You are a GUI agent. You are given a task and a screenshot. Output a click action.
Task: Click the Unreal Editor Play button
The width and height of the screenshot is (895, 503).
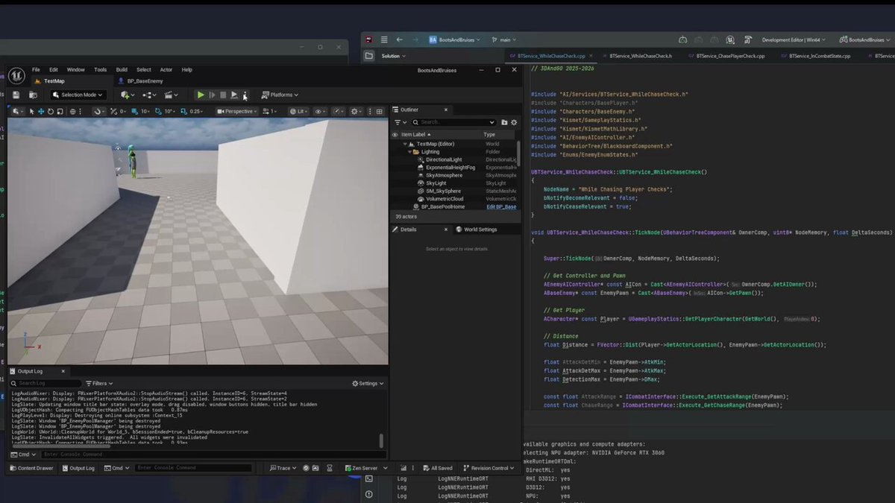[201, 95]
